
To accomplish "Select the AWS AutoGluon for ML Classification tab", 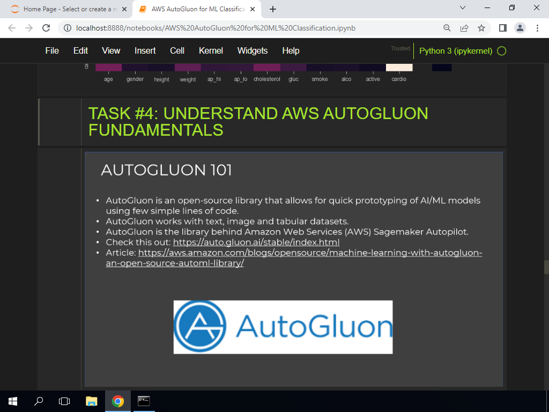I will 197,9.
